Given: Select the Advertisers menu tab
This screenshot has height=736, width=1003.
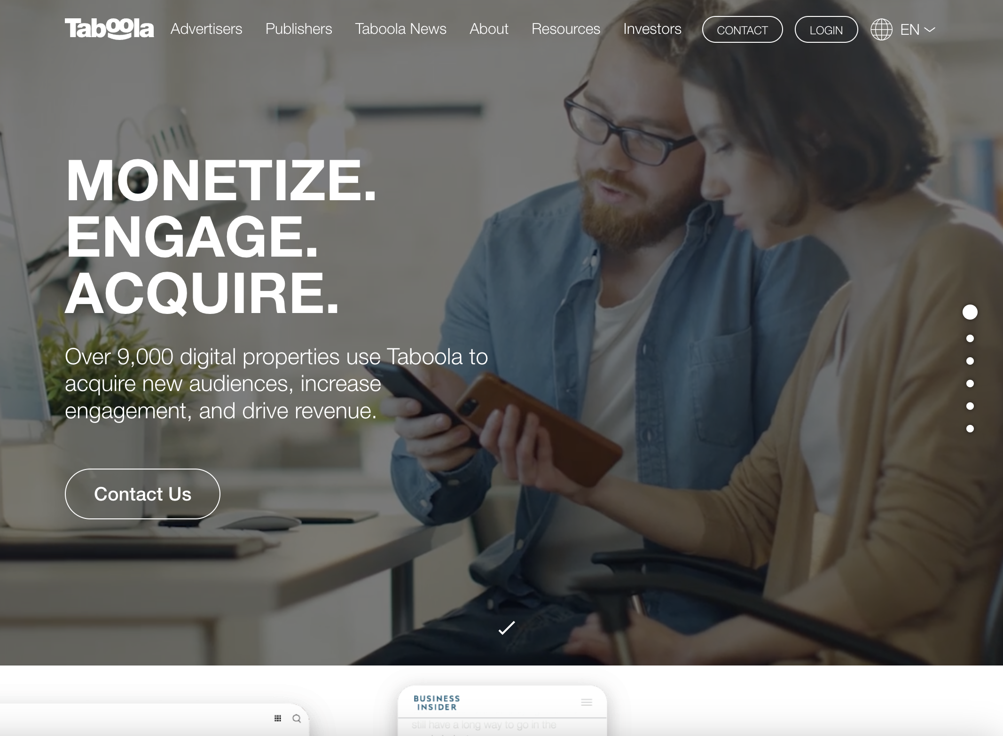Looking at the screenshot, I should [x=206, y=30].
